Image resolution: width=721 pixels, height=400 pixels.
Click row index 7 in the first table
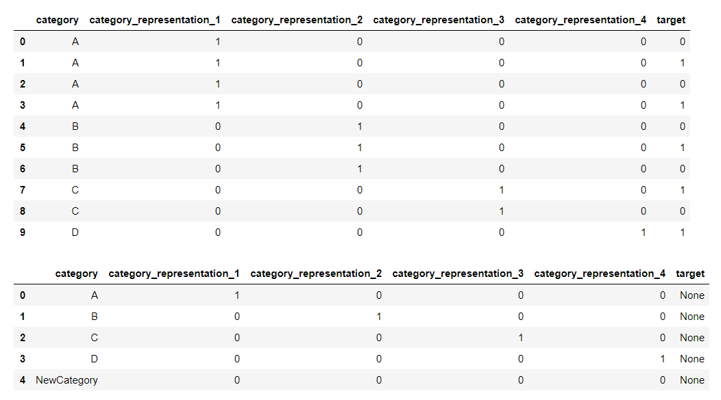23,190
